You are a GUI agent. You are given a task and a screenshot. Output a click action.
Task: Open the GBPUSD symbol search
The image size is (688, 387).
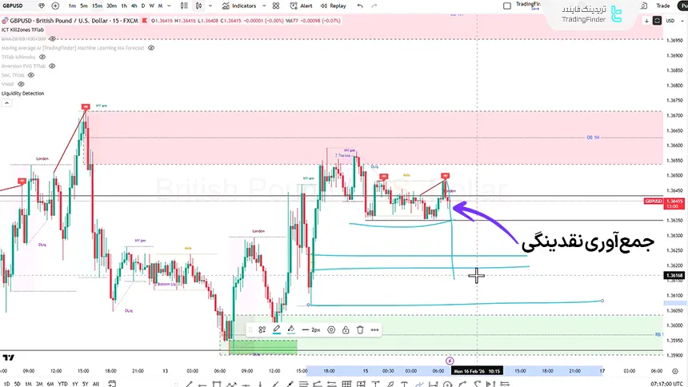(x=24, y=6)
